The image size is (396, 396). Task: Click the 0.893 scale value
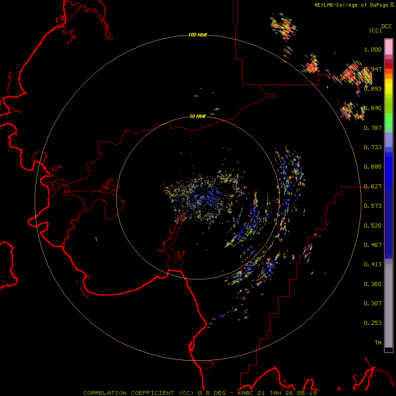373,88
